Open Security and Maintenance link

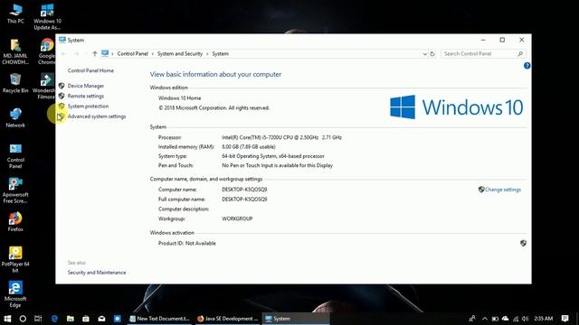(x=97, y=273)
